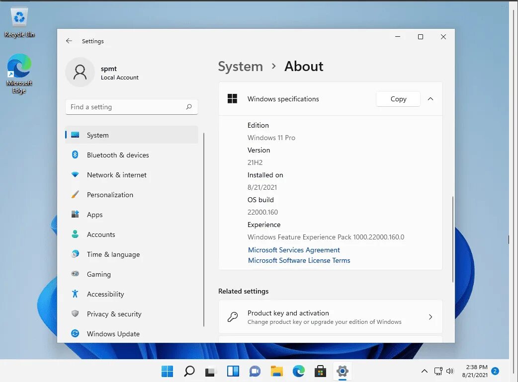
Task: Go to the System category
Action: pos(132,135)
